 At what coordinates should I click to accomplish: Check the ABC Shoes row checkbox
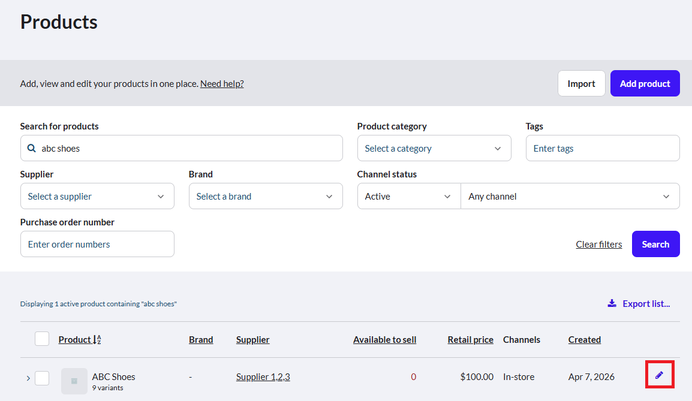coord(42,378)
